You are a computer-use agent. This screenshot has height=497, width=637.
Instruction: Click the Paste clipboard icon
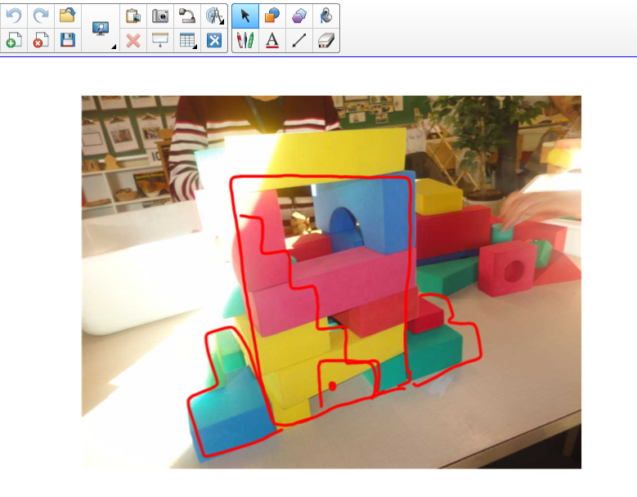pos(133,15)
